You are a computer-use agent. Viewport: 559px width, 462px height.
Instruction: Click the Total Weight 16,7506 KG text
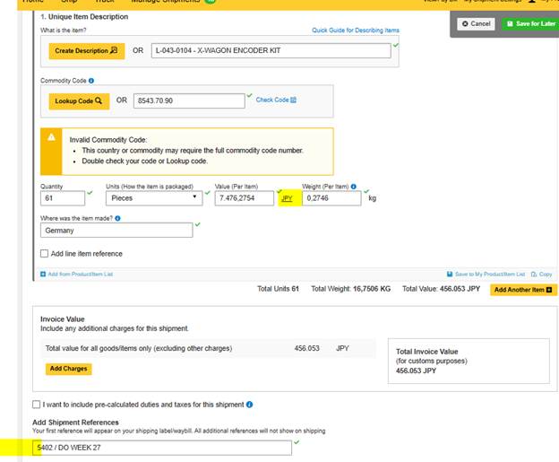coord(351,289)
